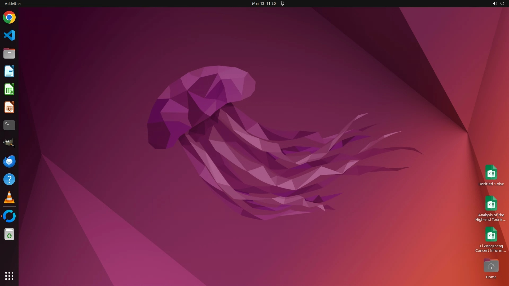Open the Terminal dock icon
Image resolution: width=509 pixels, height=286 pixels.
(9, 125)
